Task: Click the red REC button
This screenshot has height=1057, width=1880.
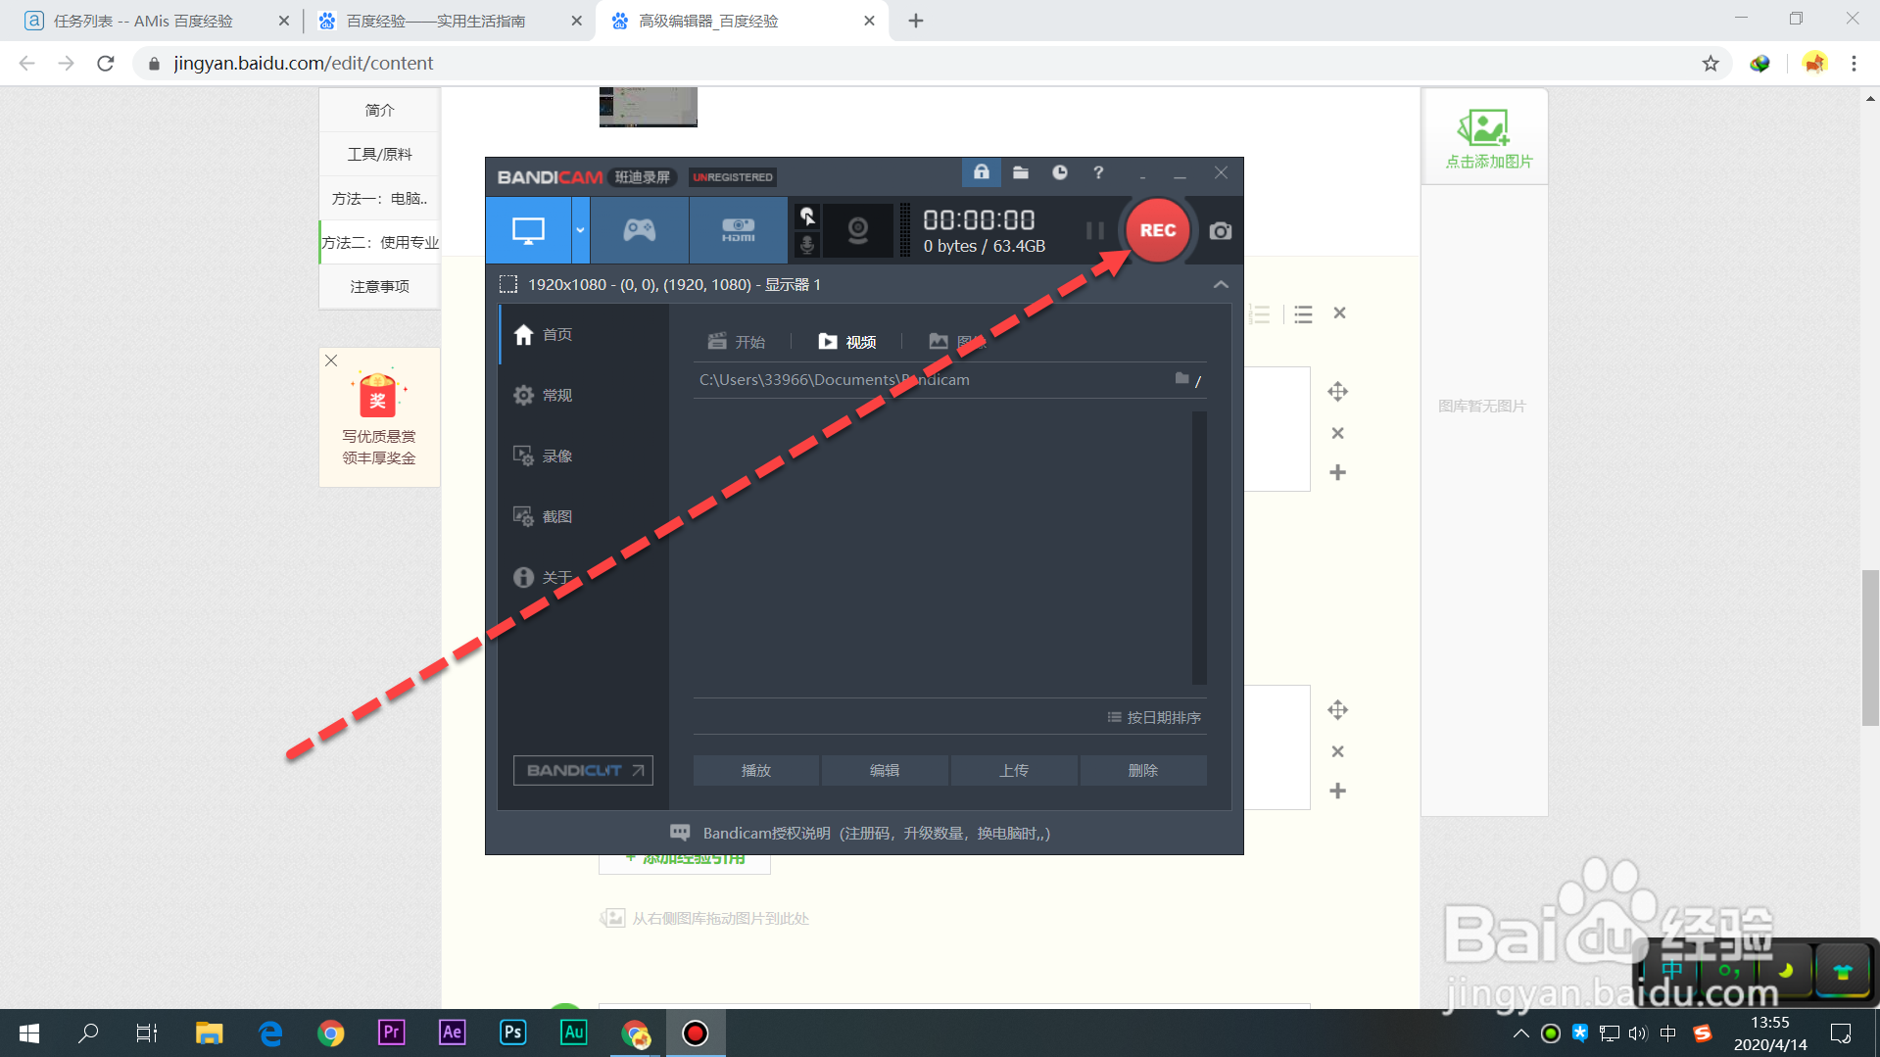Action: tap(1157, 230)
